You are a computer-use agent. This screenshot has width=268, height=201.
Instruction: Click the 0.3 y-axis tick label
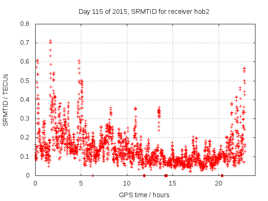[x=26, y=119]
